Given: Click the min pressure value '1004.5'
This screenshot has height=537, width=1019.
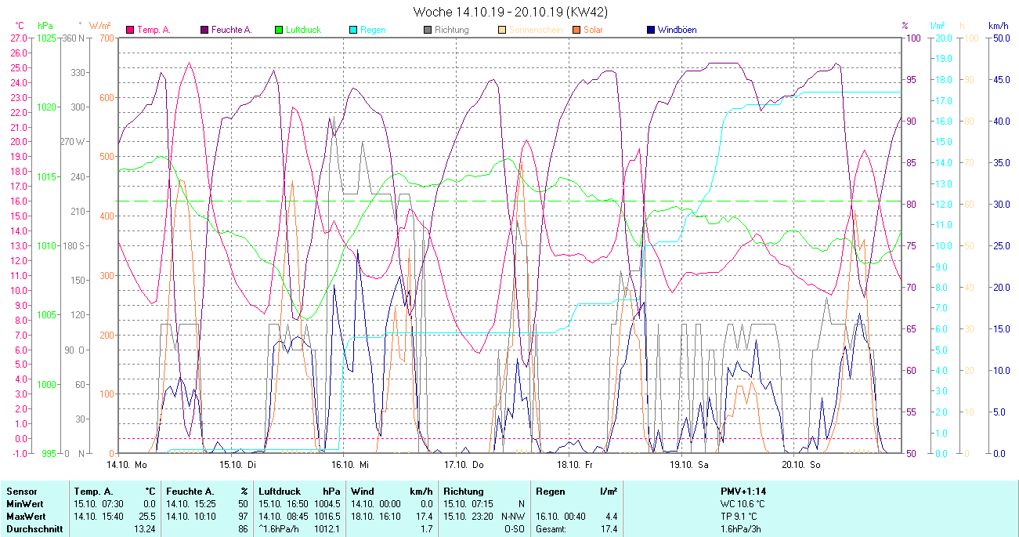Looking at the screenshot, I should pyautogui.click(x=327, y=503).
